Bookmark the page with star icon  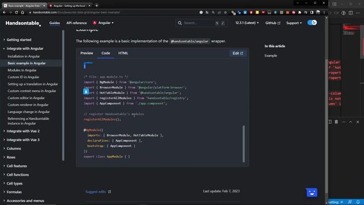point(225,13)
